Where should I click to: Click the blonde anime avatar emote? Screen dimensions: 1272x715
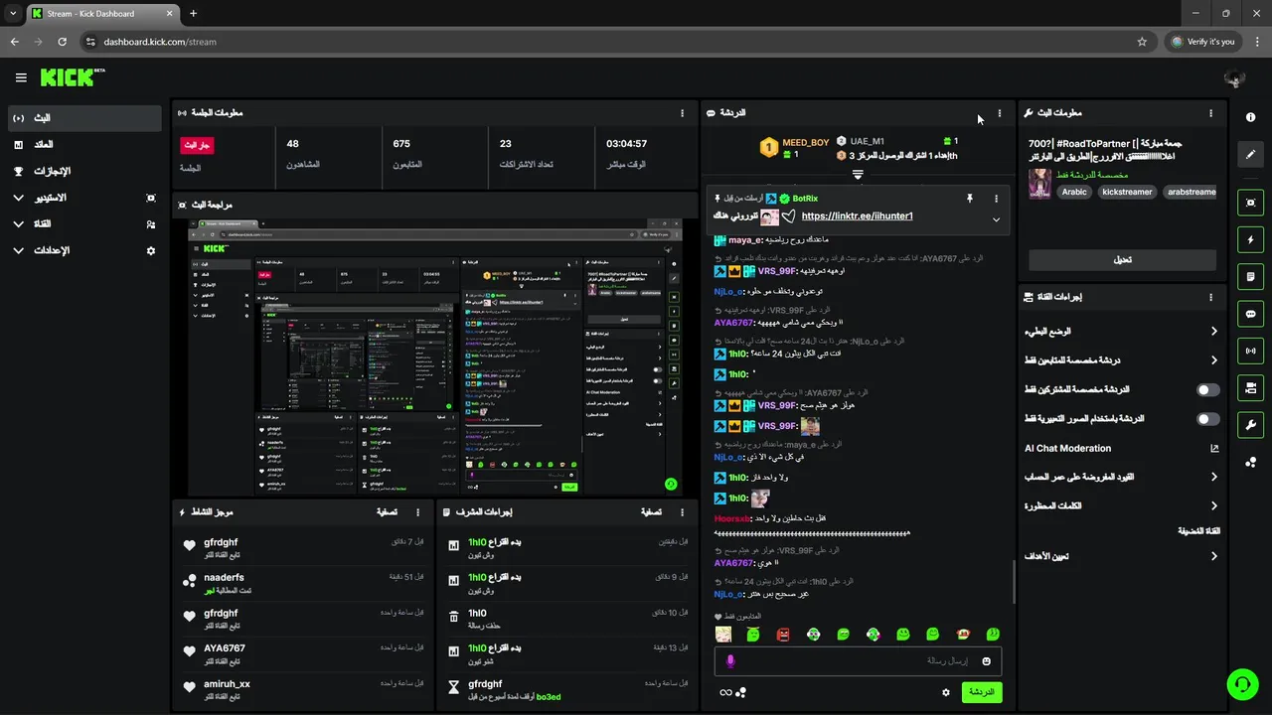click(723, 634)
